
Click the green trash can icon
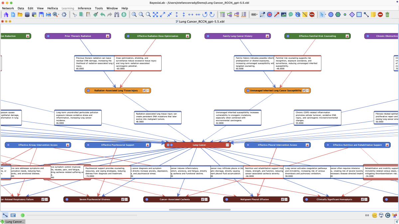(x=387, y=15)
